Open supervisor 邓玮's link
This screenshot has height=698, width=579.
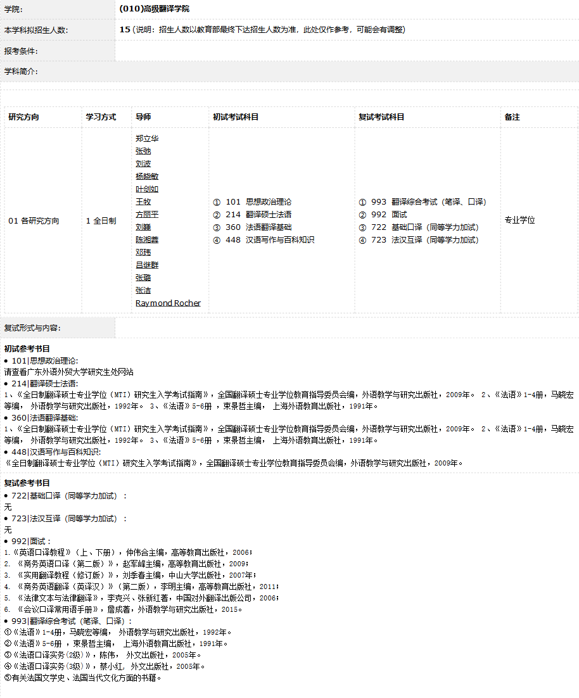143,252
